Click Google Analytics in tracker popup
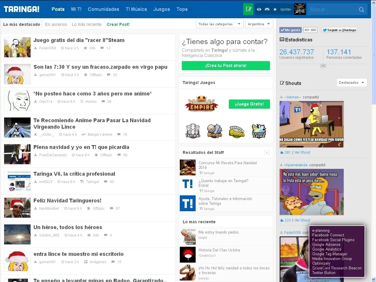The image size is (376, 282). [x=327, y=249]
